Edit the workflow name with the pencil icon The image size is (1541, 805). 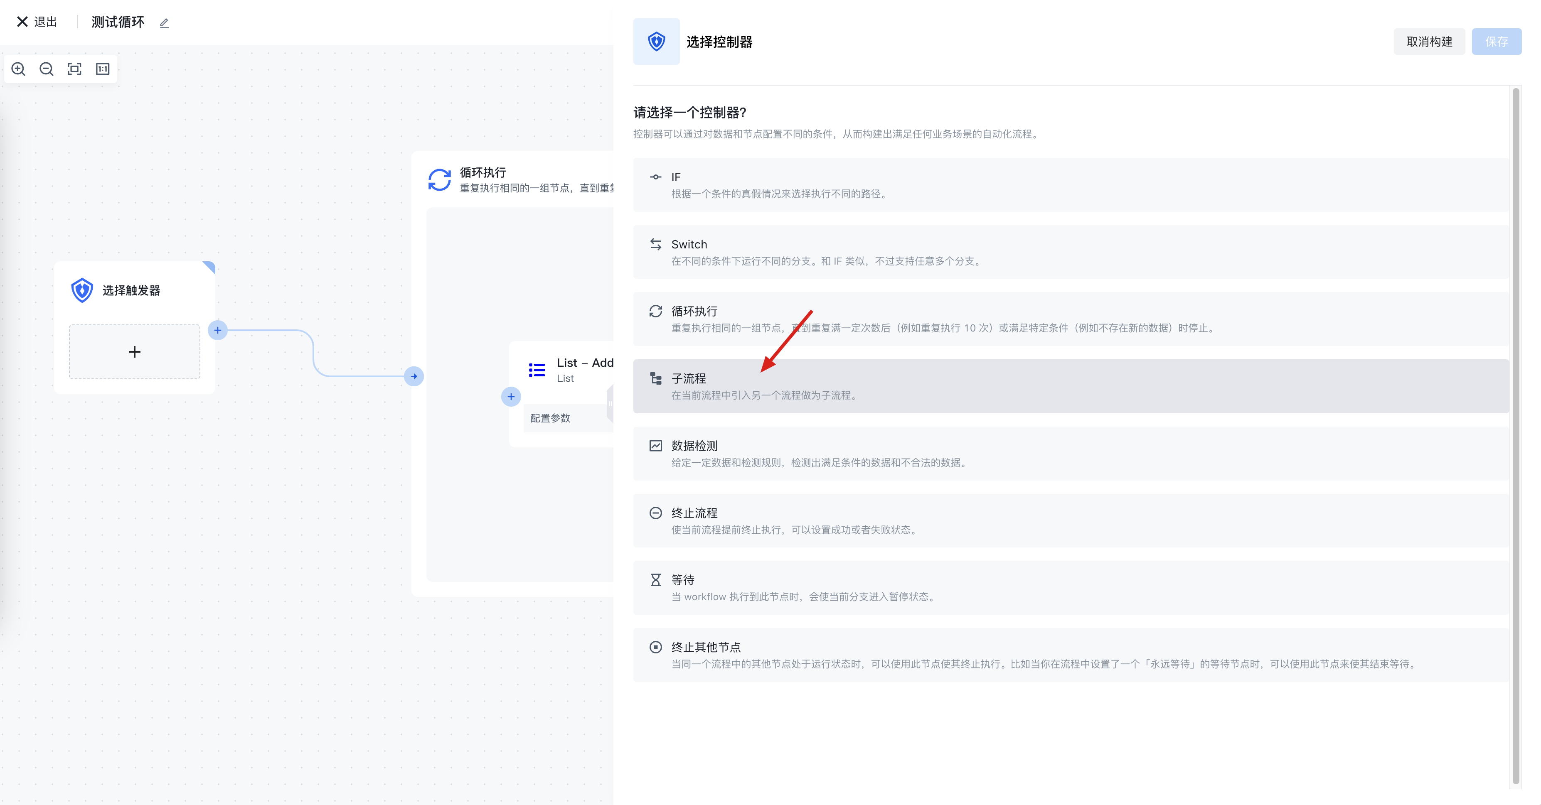tap(165, 23)
